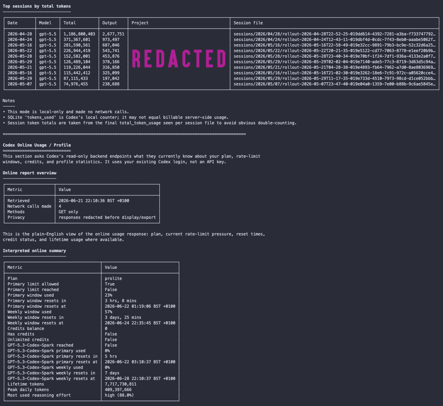Select total value 87,115,433
The height and width of the screenshot is (406, 443).
[x=76, y=78]
